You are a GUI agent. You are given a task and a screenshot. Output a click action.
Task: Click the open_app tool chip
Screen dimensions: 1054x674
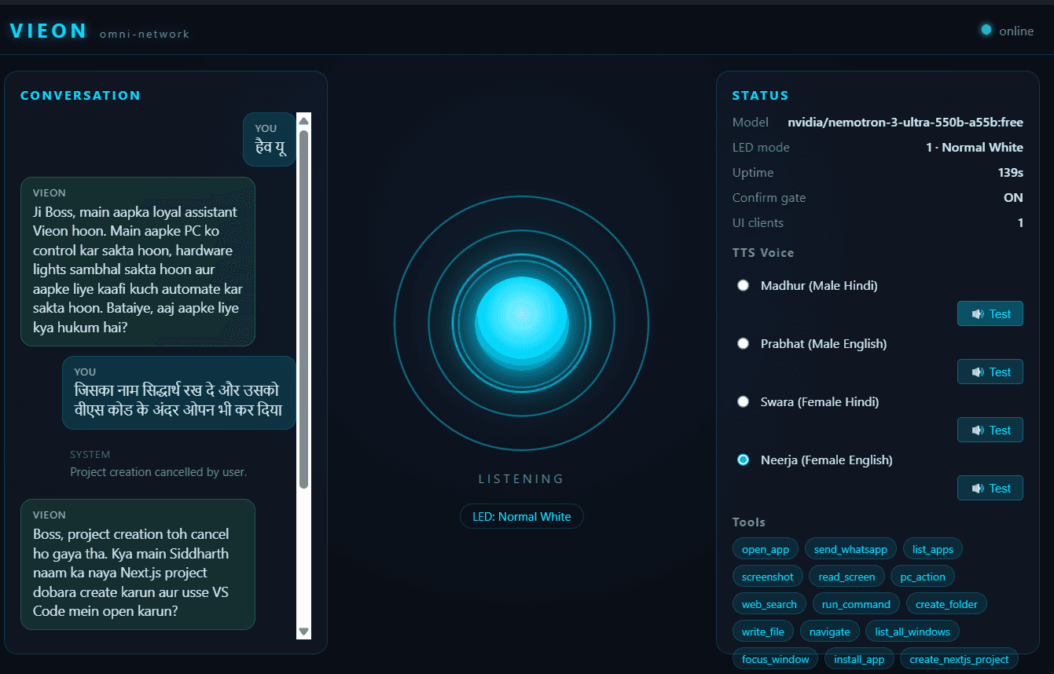click(x=766, y=549)
